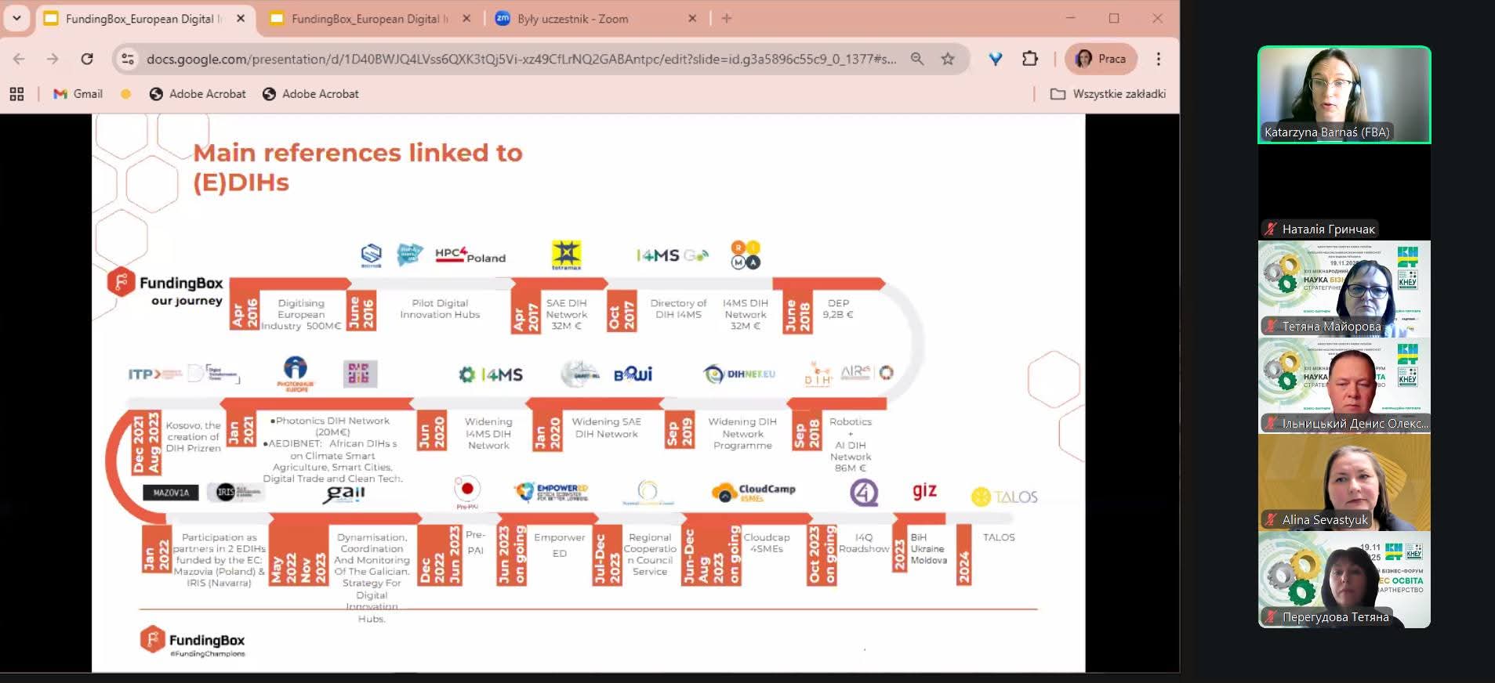1495x683 pixels.
Task: Open the Chrome three-dot menu
Action: pos(1158,59)
